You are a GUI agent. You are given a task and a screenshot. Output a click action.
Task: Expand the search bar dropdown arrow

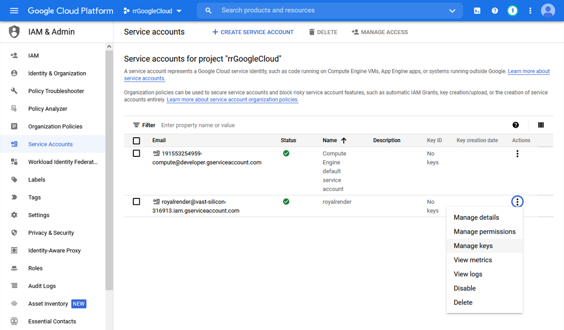(452, 11)
